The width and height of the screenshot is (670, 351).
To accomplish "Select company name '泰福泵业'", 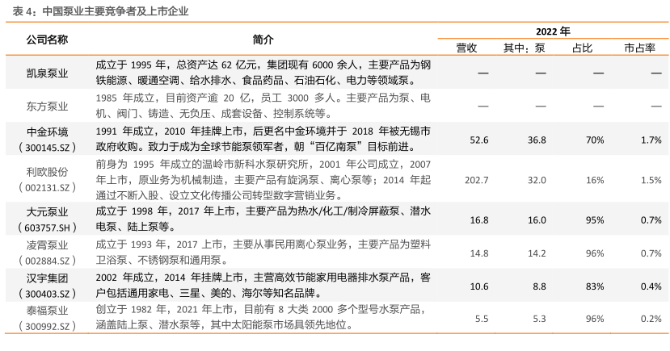I will pyautogui.click(x=47, y=311).
